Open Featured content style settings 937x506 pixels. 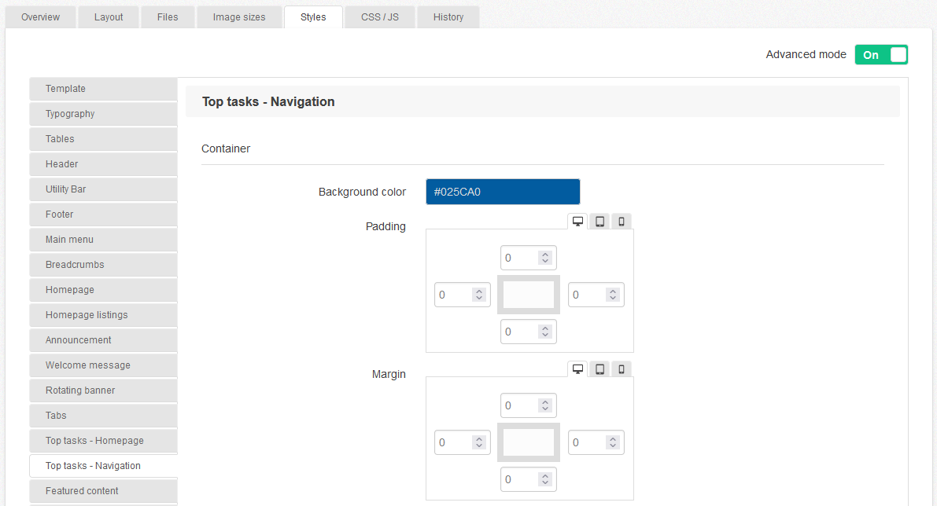pos(103,491)
